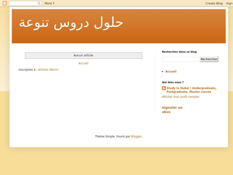This screenshot has height=175, width=233.
Task: Click the Blogger logo icon in navbar
Action: (x=5, y=3)
